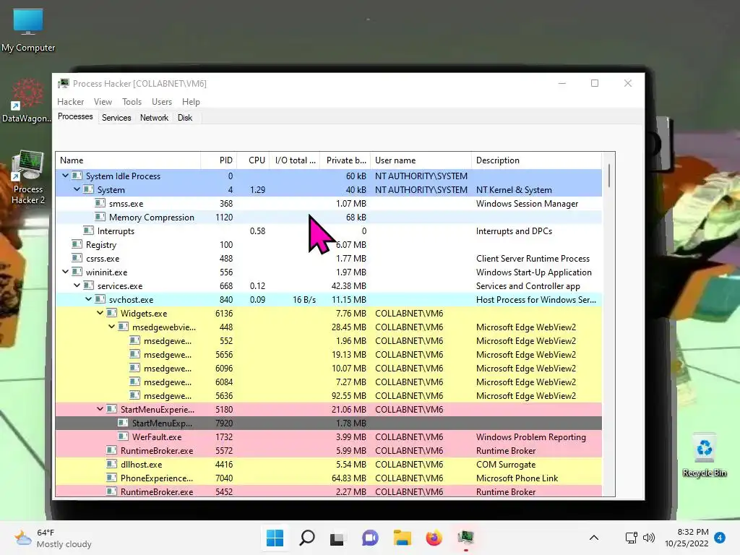The width and height of the screenshot is (740, 555).
Task: Show hidden system tray icons chevron
Action: pyautogui.click(x=594, y=538)
